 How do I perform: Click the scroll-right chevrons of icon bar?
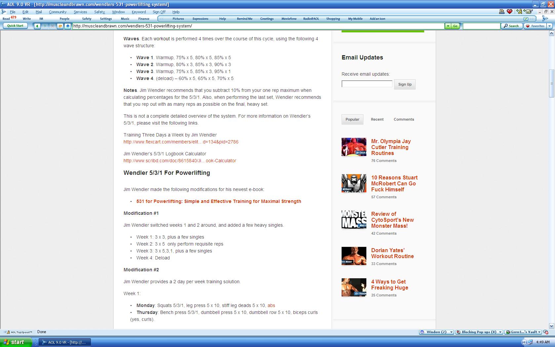[532, 19]
